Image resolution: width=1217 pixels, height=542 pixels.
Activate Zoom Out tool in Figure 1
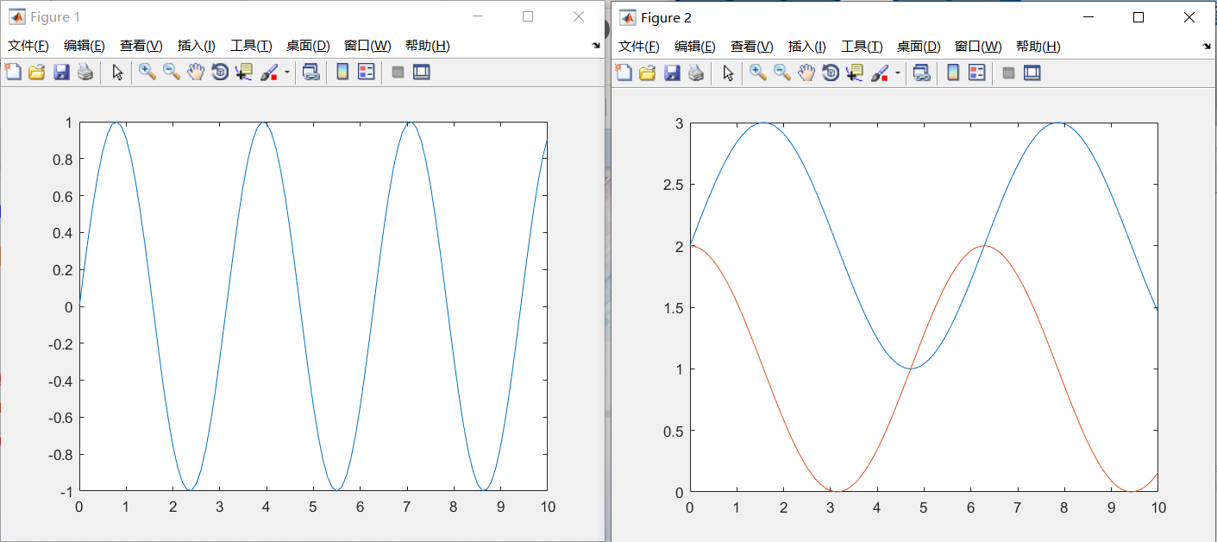pyautogui.click(x=172, y=72)
